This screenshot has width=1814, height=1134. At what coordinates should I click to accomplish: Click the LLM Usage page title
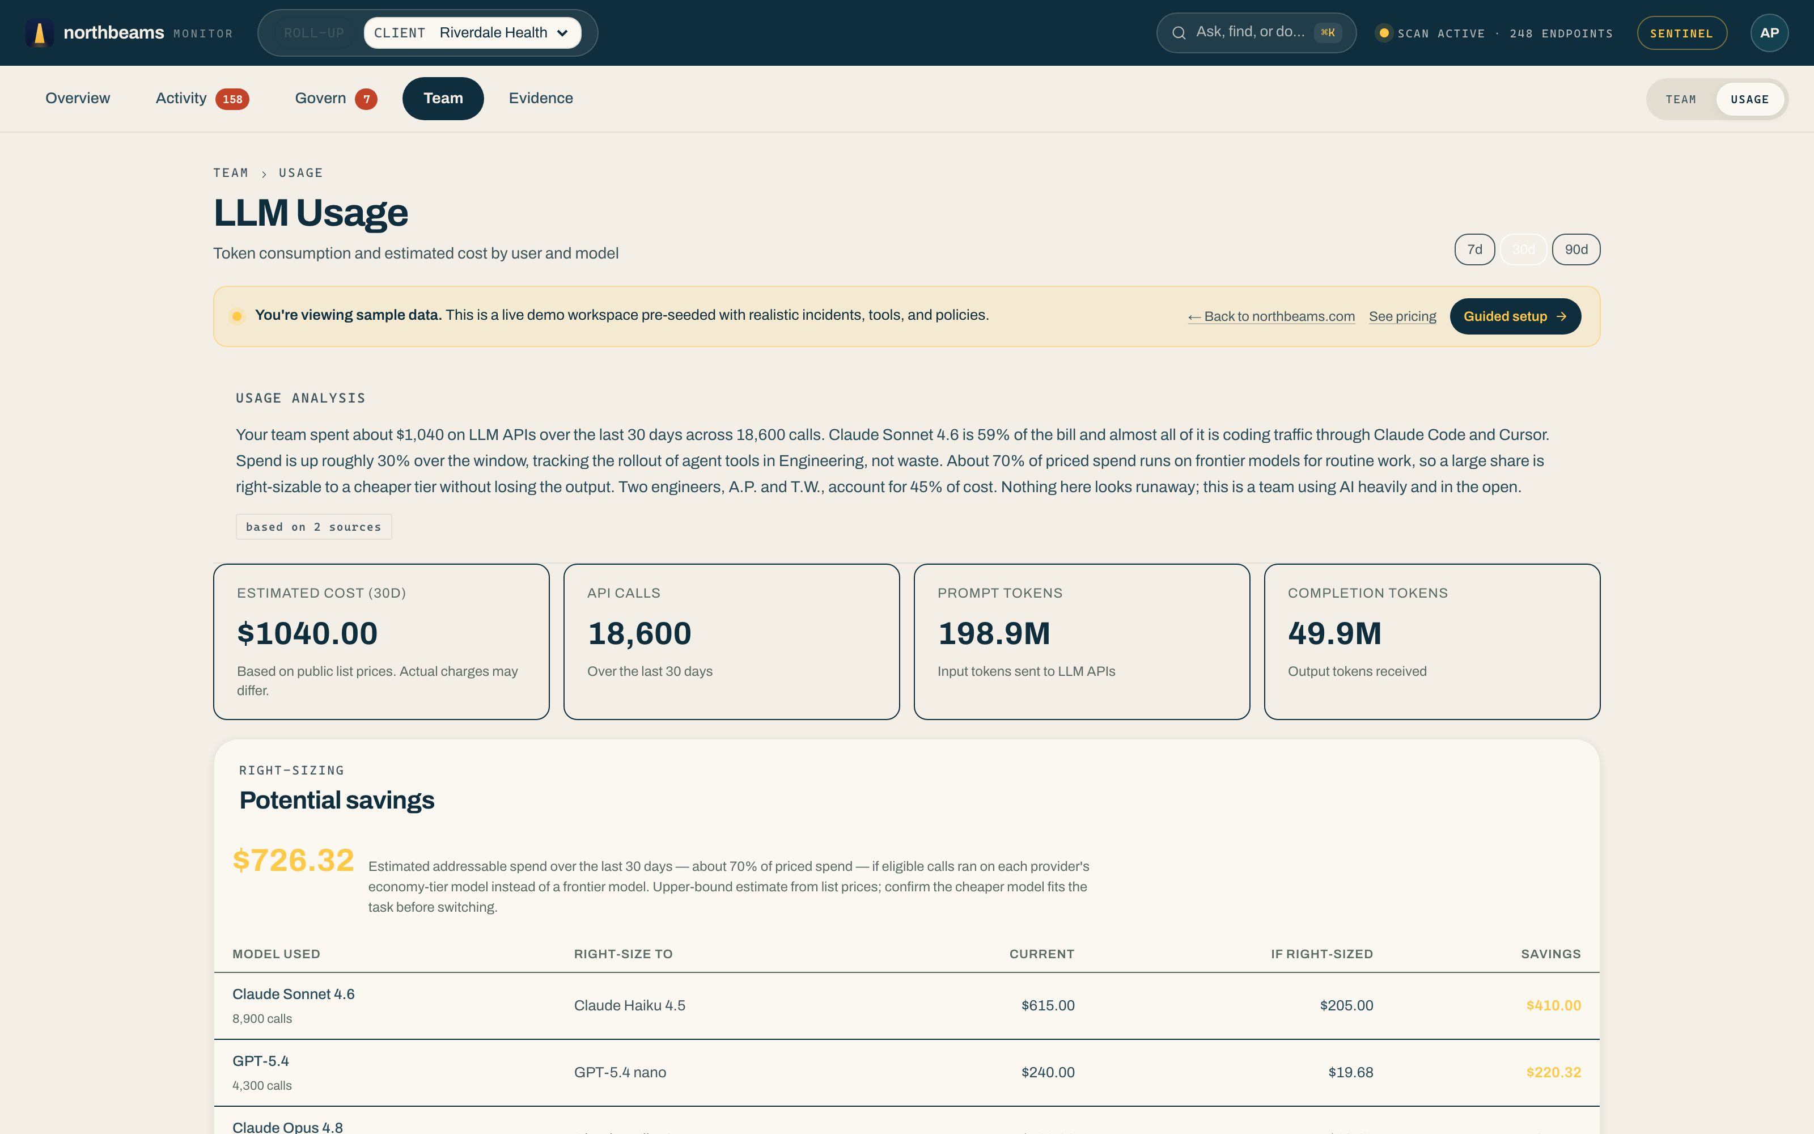tap(310, 213)
